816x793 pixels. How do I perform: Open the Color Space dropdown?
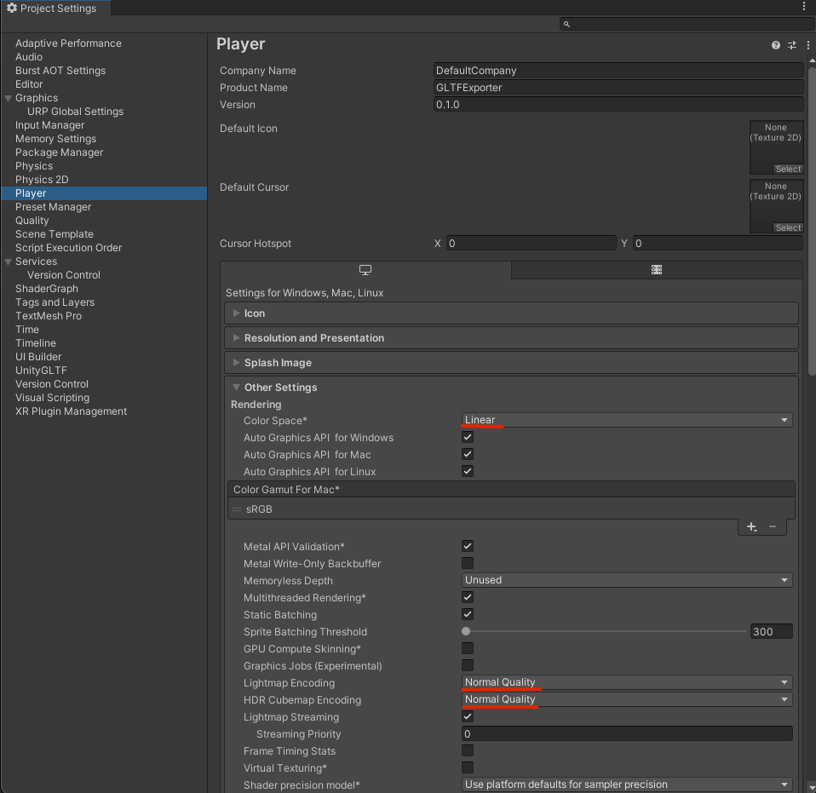point(626,421)
